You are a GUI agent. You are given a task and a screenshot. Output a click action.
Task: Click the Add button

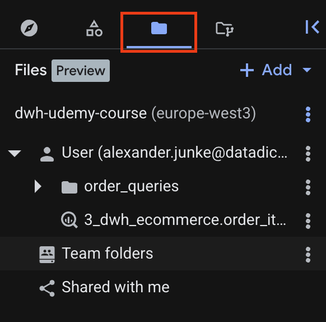266,70
